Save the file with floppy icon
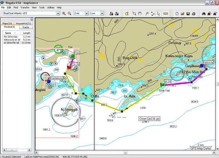The image size is (219, 158). 188,14
